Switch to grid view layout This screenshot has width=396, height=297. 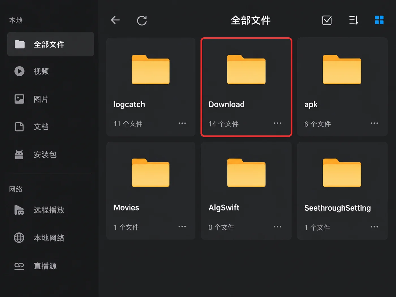379,20
